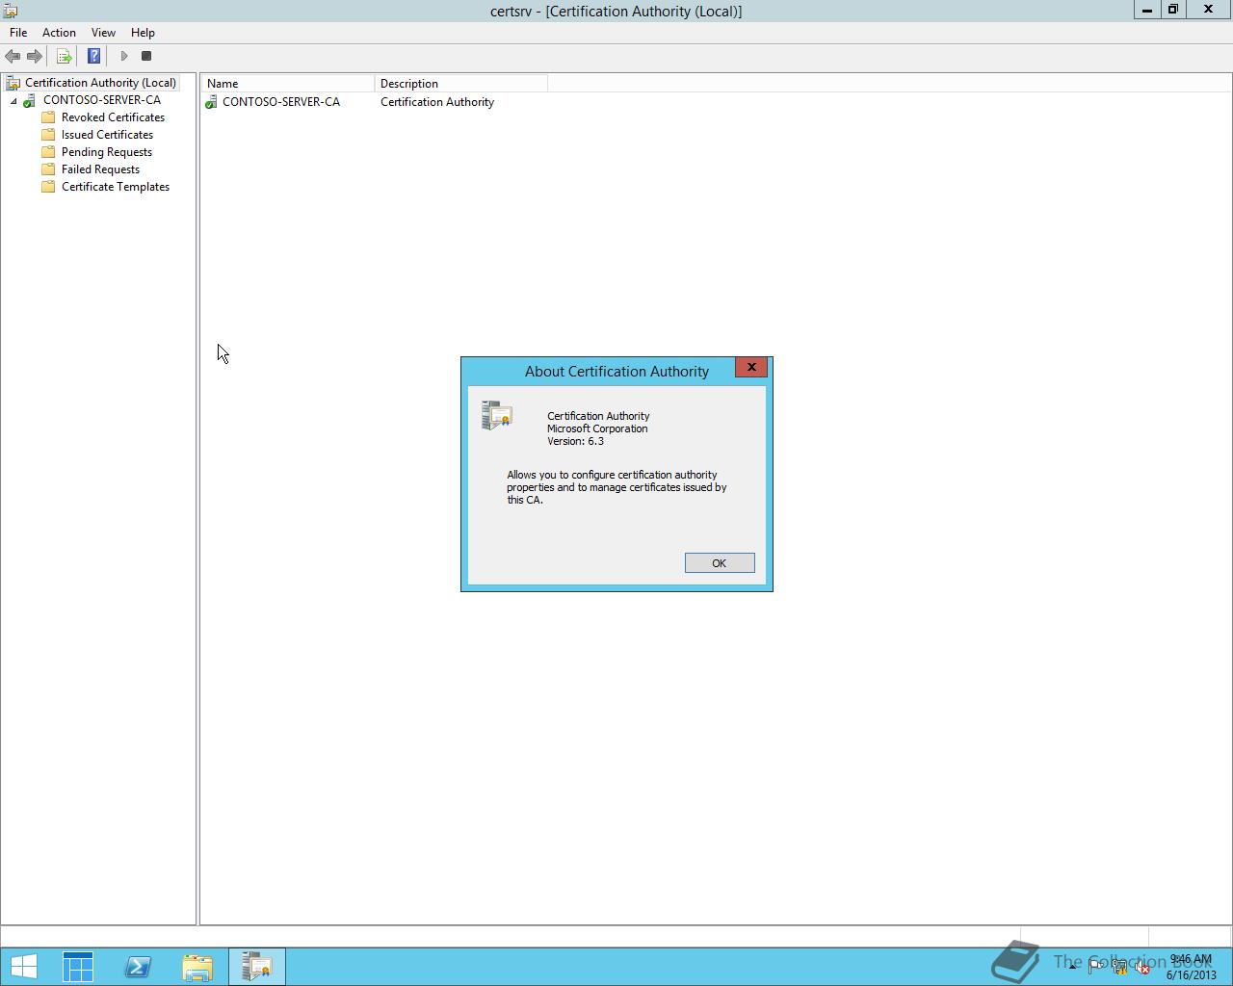Click the Back arrow toolbar icon
Image resolution: width=1233 pixels, height=986 pixels.
click(13, 57)
